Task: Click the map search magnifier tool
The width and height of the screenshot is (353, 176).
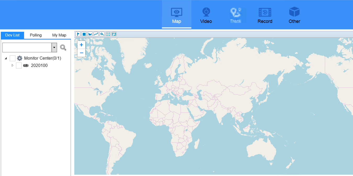Action: point(102,34)
